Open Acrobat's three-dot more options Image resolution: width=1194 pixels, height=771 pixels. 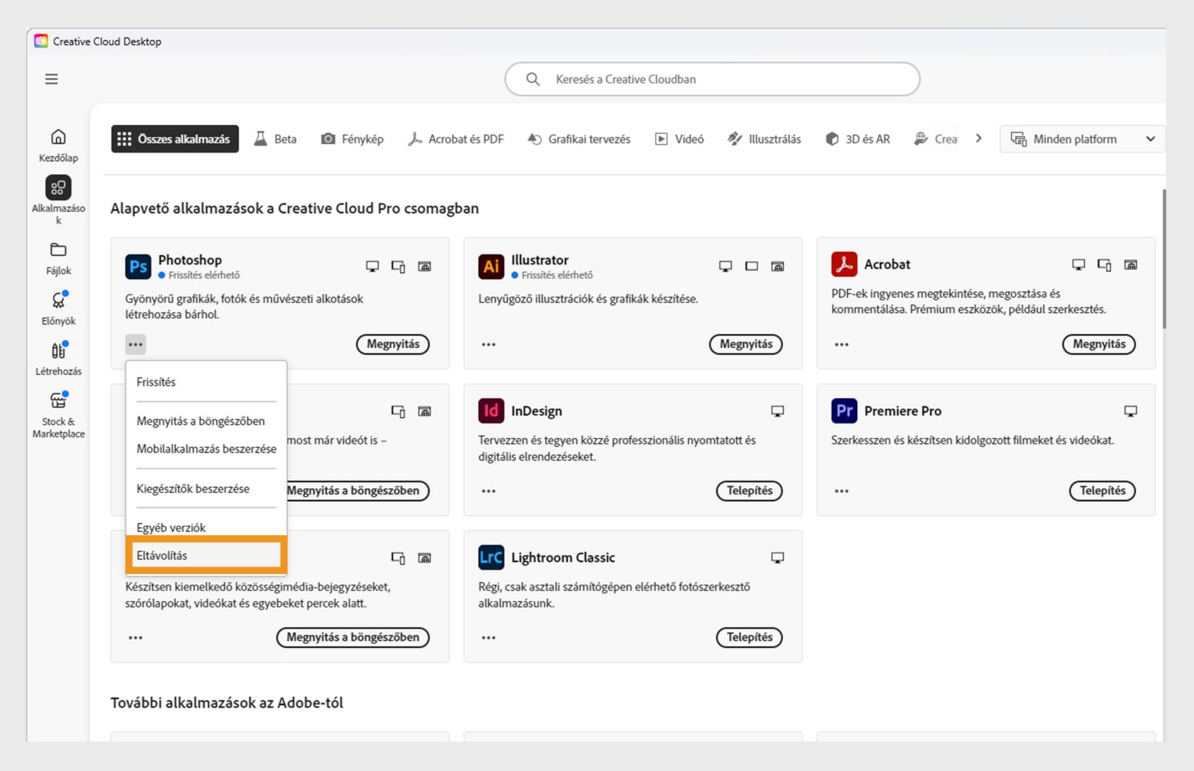[841, 344]
